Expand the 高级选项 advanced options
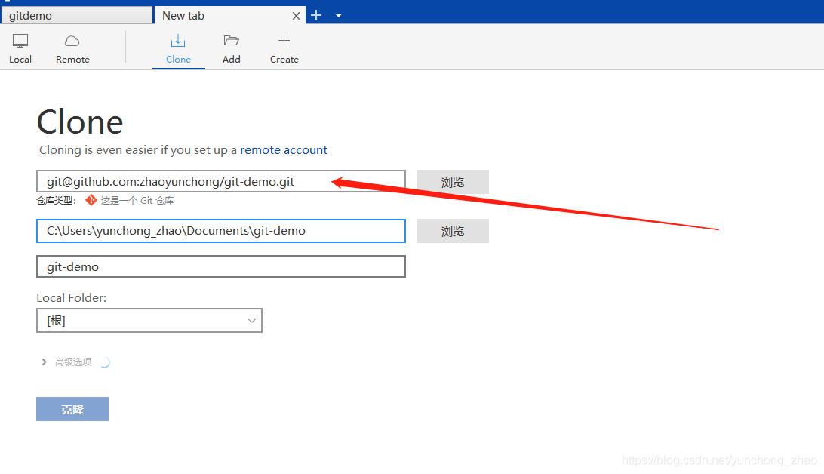Image resolution: width=824 pixels, height=474 pixels. (x=66, y=362)
